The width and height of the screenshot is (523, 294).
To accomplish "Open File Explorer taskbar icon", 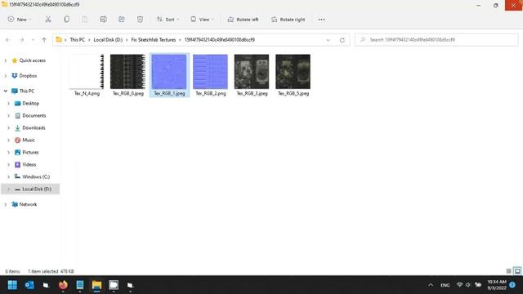I will pos(96,285).
